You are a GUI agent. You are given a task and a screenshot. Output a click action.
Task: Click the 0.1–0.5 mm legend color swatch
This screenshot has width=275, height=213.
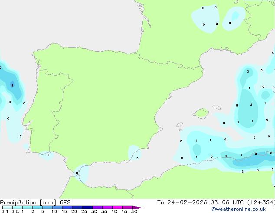pos(7,207)
